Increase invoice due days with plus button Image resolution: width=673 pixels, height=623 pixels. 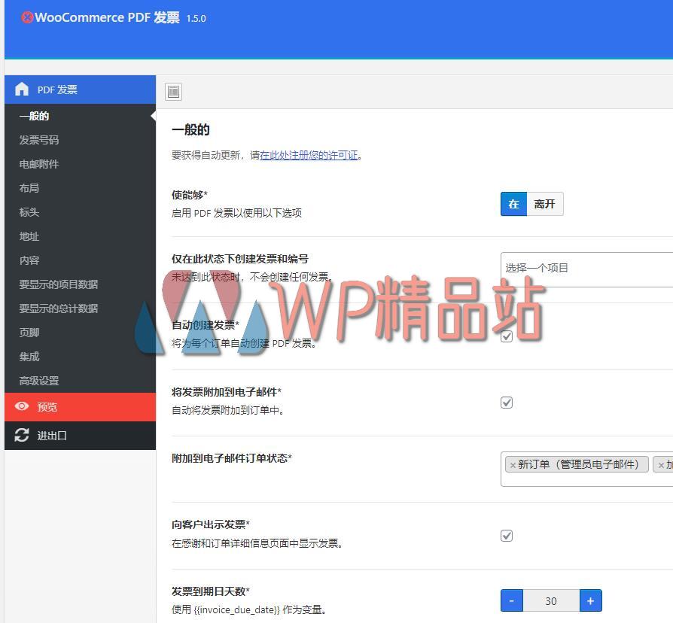(591, 600)
